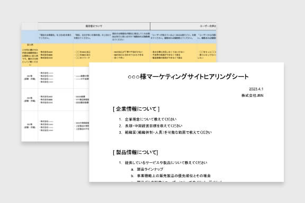Click item 長期・中期経営目標を教えてください
305x203 pixels.
tap(154, 126)
